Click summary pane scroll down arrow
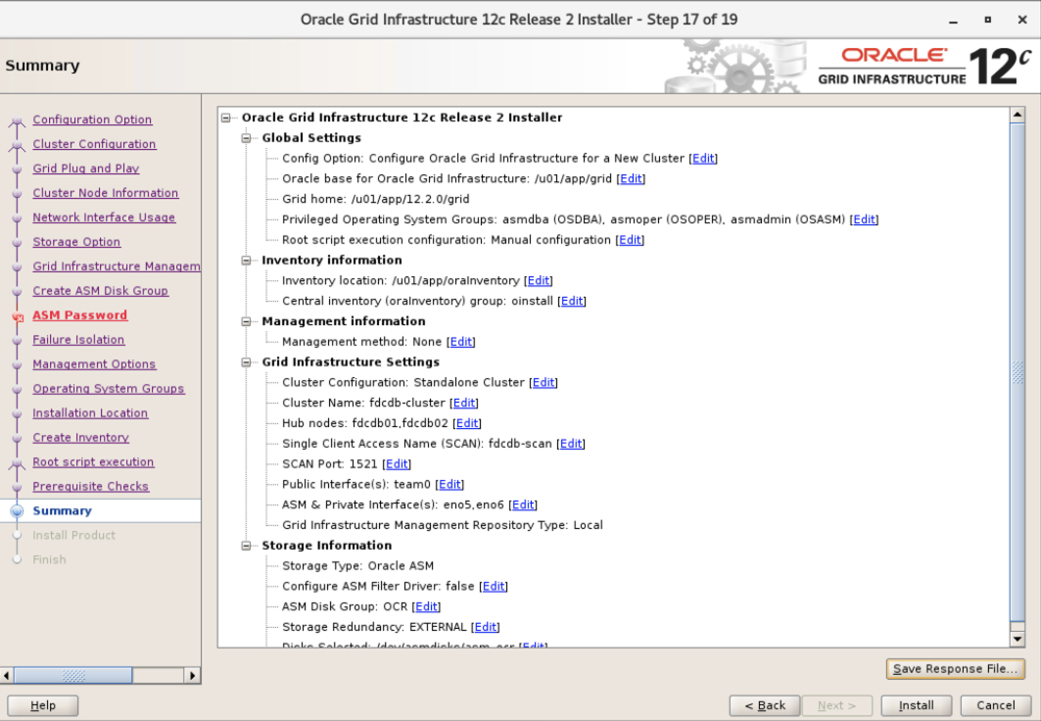 (1017, 640)
